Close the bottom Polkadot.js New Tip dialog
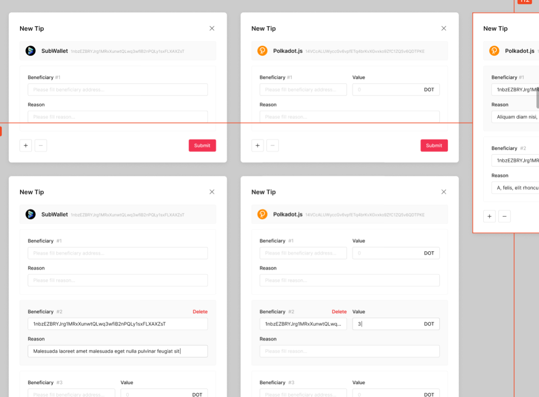Image resolution: width=539 pixels, height=397 pixels. click(x=444, y=192)
